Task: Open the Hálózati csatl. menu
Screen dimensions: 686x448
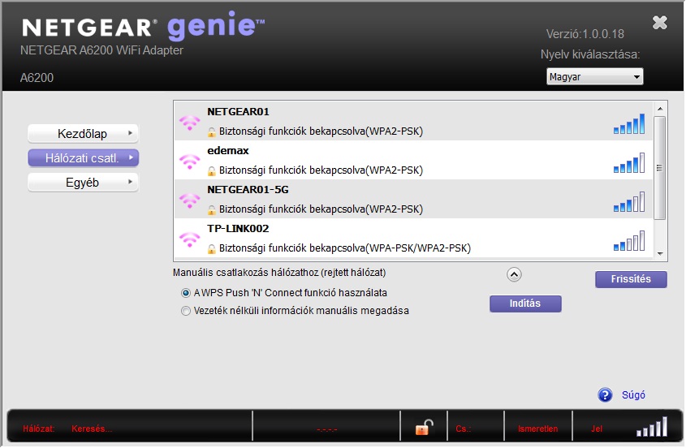Action: pyautogui.click(x=83, y=158)
